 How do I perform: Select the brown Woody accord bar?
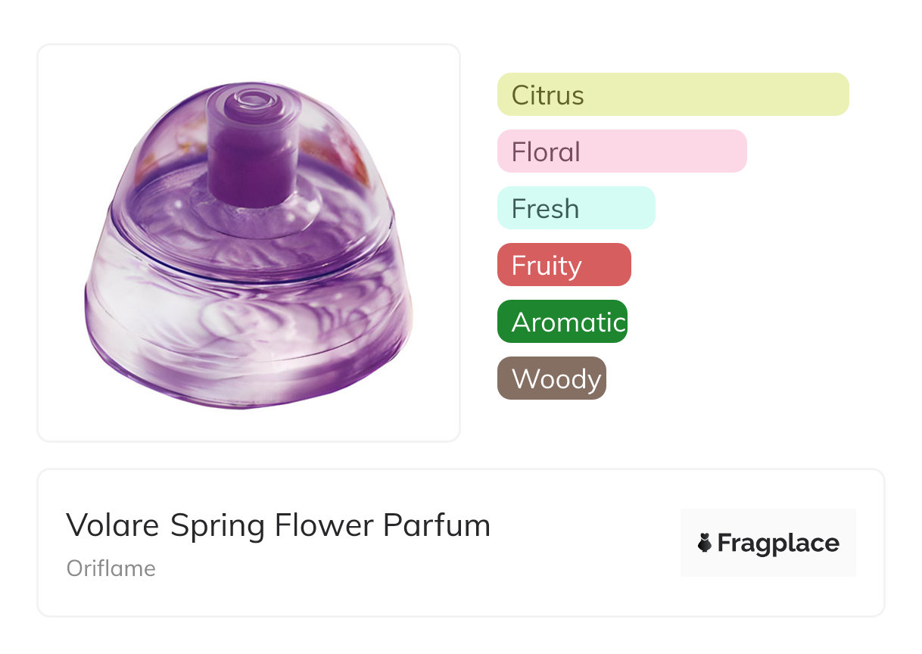551,378
